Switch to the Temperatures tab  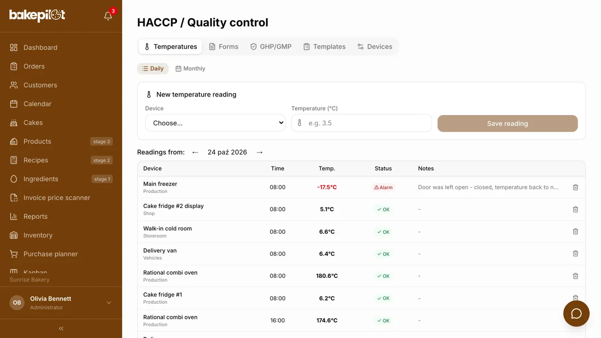click(x=170, y=46)
